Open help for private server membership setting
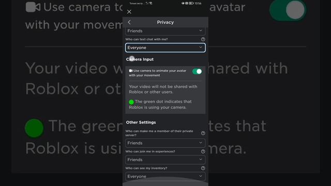 click(203, 133)
